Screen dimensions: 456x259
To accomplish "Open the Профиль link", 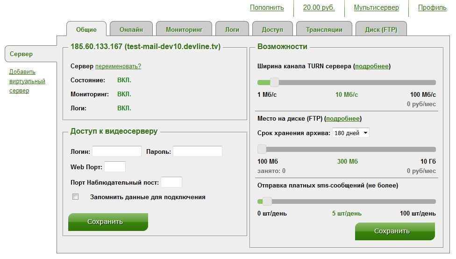I will tap(432, 7).
